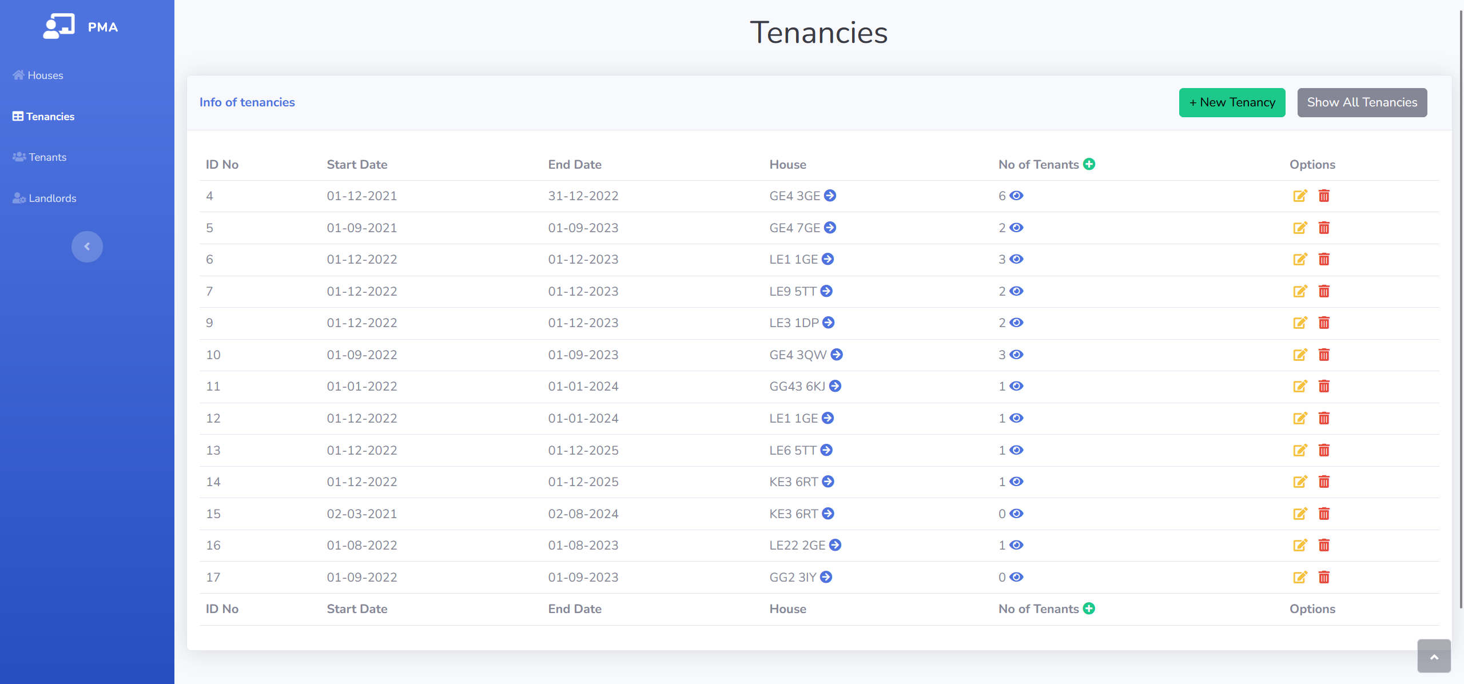Open house GG43 6KJ arrow link

coord(835,386)
